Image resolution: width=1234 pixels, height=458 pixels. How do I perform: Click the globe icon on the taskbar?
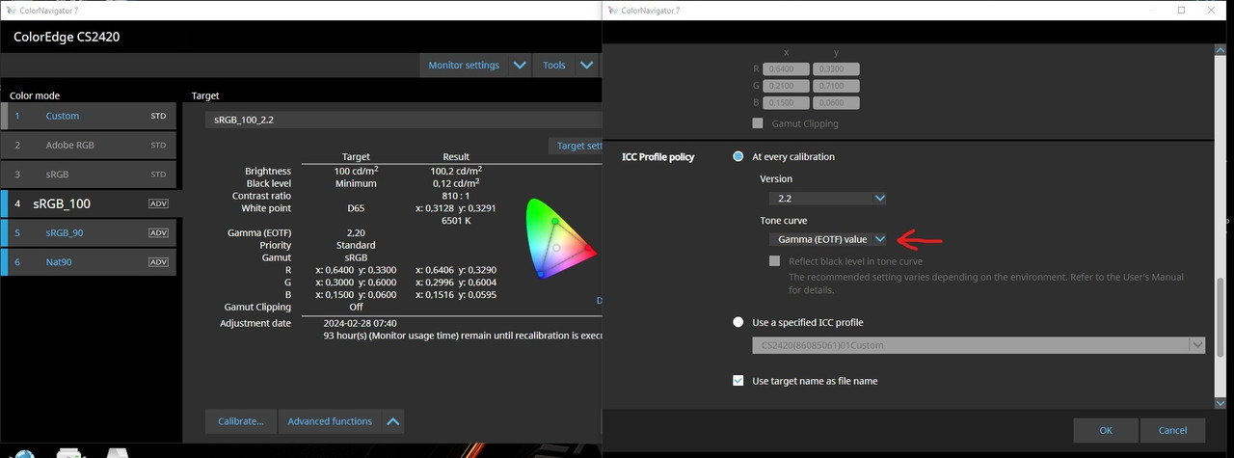pyautogui.click(x=24, y=453)
